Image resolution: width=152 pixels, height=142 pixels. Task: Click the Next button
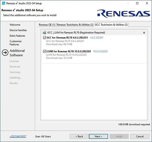[98, 136]
